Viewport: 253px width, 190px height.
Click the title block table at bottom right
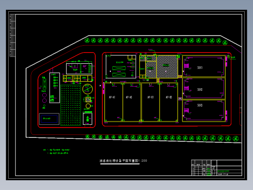pos(217,168)
